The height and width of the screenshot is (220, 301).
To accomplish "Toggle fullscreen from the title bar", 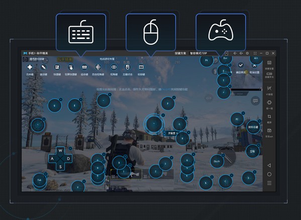I will (255, 53).
